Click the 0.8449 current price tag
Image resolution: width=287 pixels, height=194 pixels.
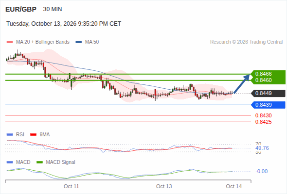[x=268, y=93]
